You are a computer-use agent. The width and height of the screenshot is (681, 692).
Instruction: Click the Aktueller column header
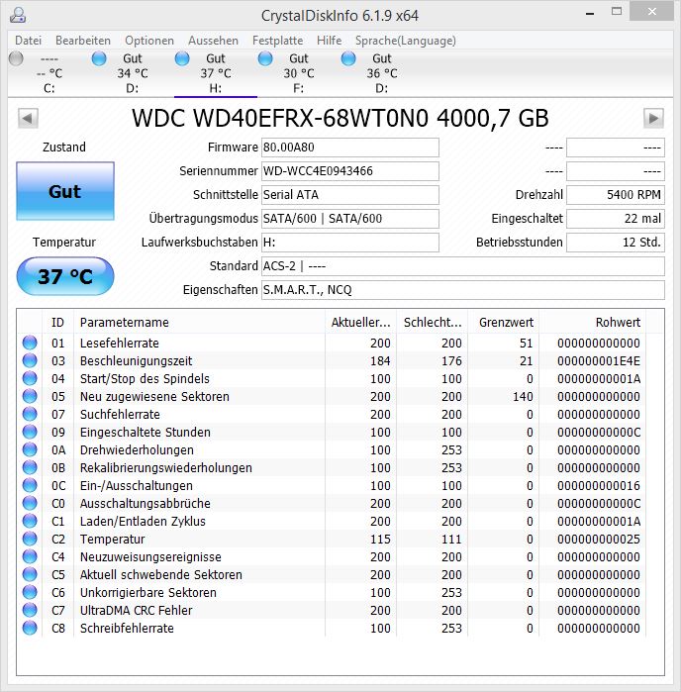coord(361,322)
